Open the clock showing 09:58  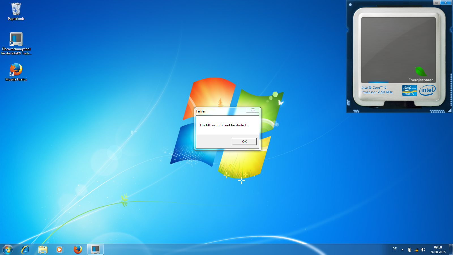coord(438,250)
